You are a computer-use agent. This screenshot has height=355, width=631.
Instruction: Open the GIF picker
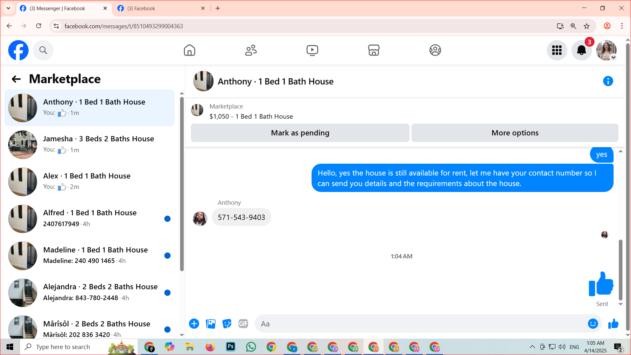coord(243,324)
